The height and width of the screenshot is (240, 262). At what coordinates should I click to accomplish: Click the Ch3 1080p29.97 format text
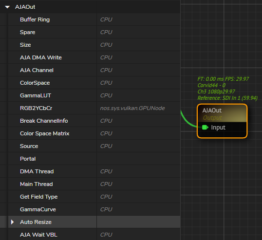(216, 92)
